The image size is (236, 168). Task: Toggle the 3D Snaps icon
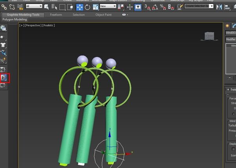pyautogui.click(x=147, y=7)
